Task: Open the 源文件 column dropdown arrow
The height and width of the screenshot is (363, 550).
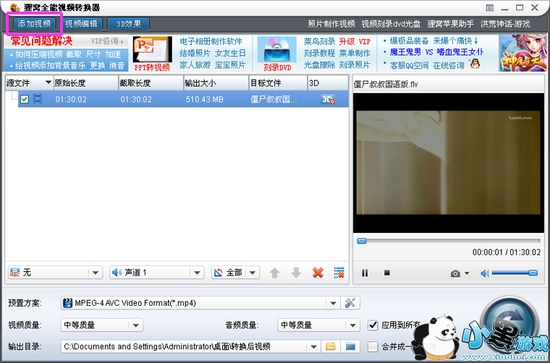Action: pos(48,82)
